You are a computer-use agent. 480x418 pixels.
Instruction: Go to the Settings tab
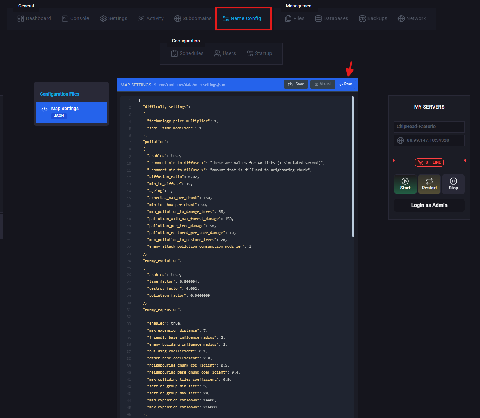coord(114,18)
